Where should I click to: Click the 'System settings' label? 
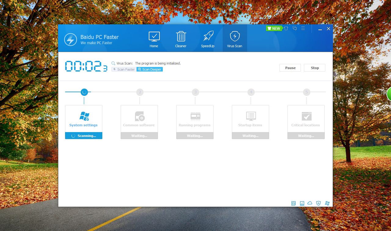click(x=83, y=125)
